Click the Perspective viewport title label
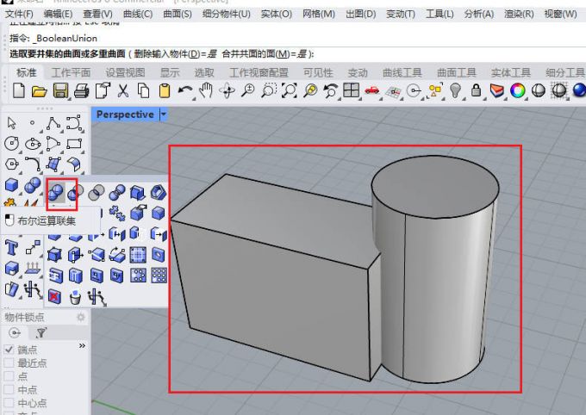 (x=125, y=115)
